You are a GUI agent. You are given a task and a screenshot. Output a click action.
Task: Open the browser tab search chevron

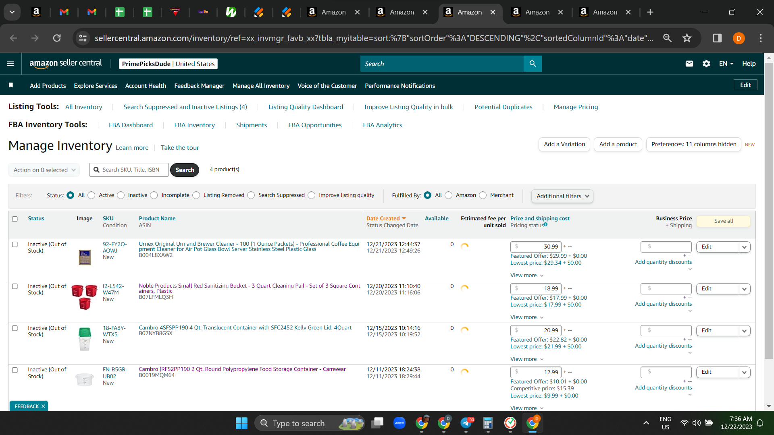coord(12,12)
